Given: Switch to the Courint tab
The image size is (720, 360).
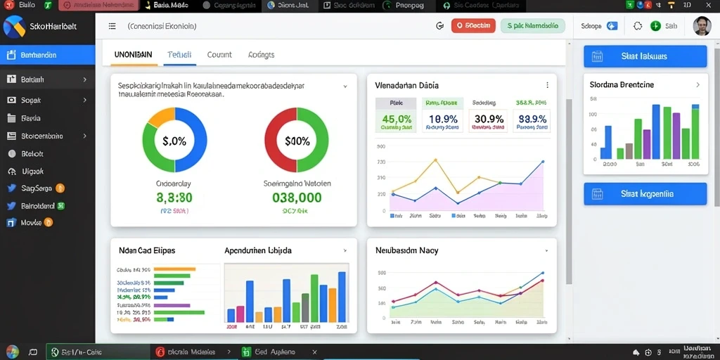Looking at the screenshot, I should coord(219,55).
